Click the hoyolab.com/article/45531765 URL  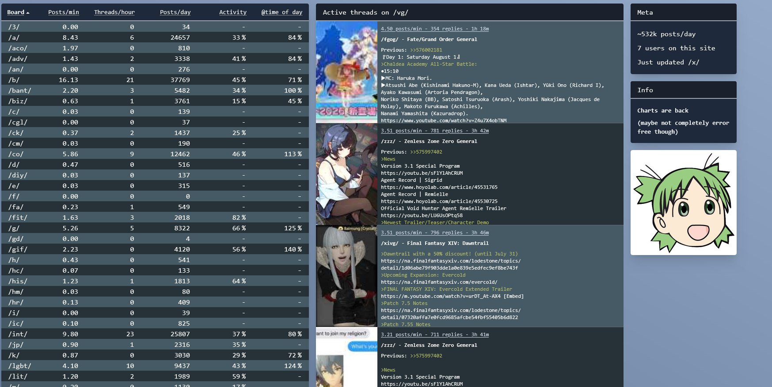tap(439, 187)
